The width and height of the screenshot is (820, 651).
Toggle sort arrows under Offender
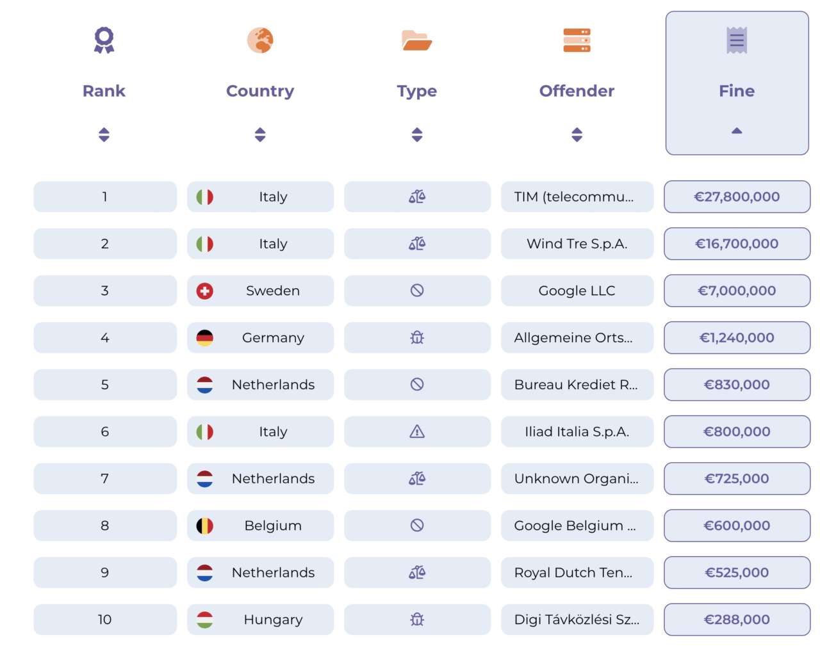pyautogui.click(x=577, y=134)
